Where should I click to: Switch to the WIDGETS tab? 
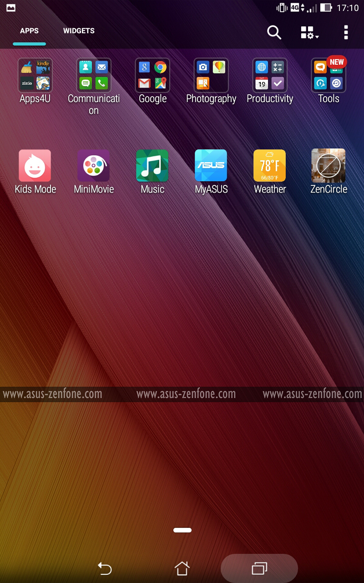click(79, 31)
